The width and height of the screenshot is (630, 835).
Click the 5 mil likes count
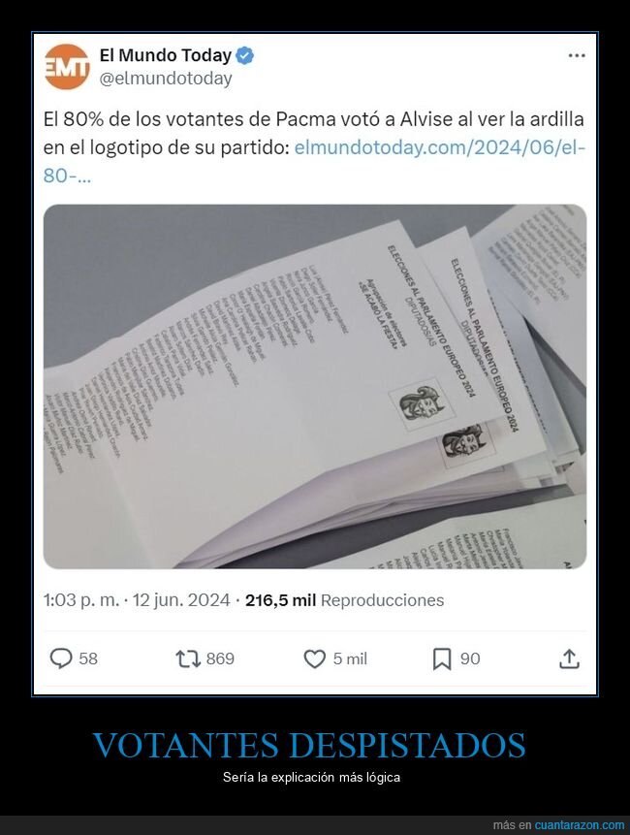pos(350,658)
